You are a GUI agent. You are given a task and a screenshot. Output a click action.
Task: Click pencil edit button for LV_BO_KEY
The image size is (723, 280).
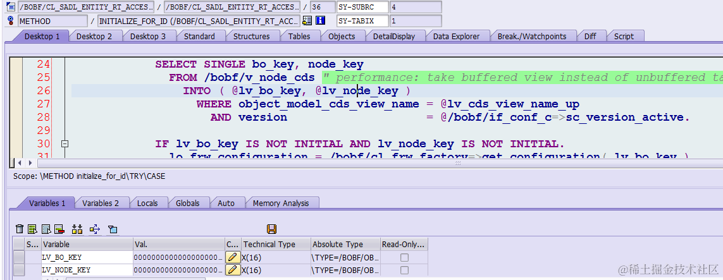(x=233, y=257)
